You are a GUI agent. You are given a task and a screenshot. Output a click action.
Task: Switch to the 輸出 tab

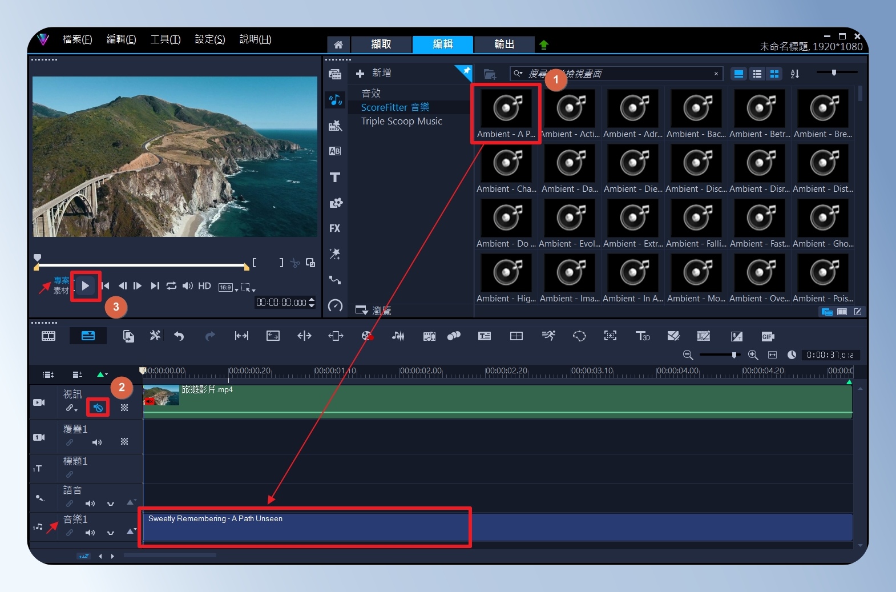[x=504, y=45]
